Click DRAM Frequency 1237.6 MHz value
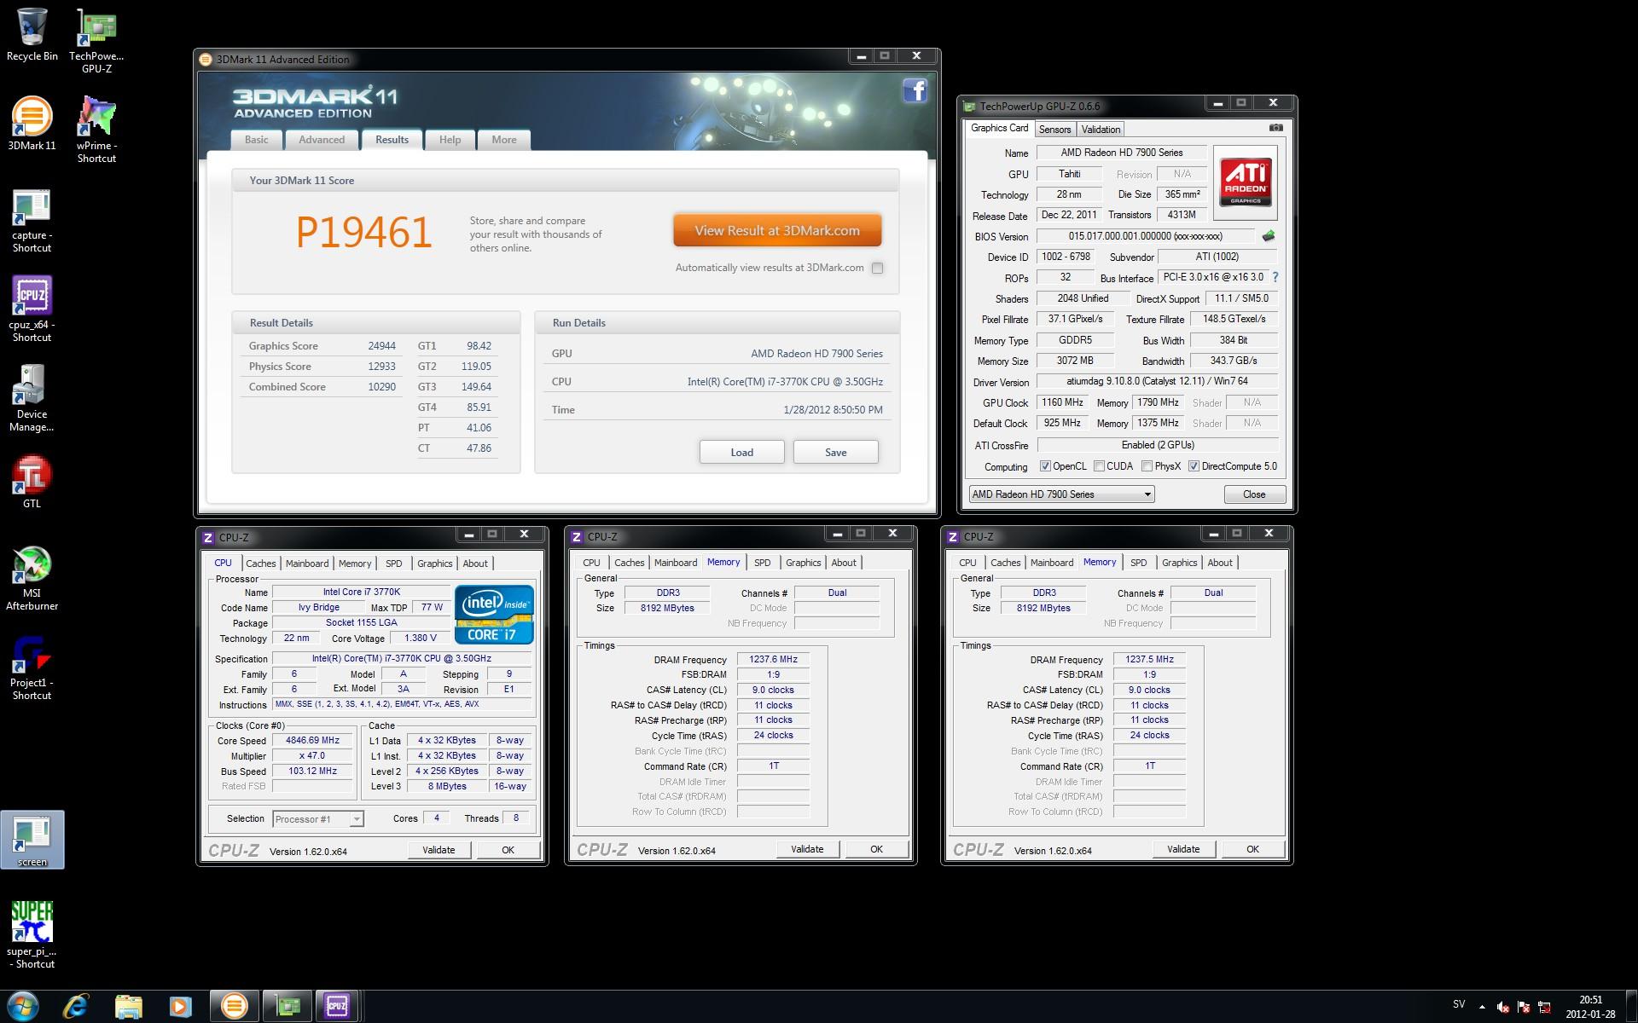 coord(773,660)
